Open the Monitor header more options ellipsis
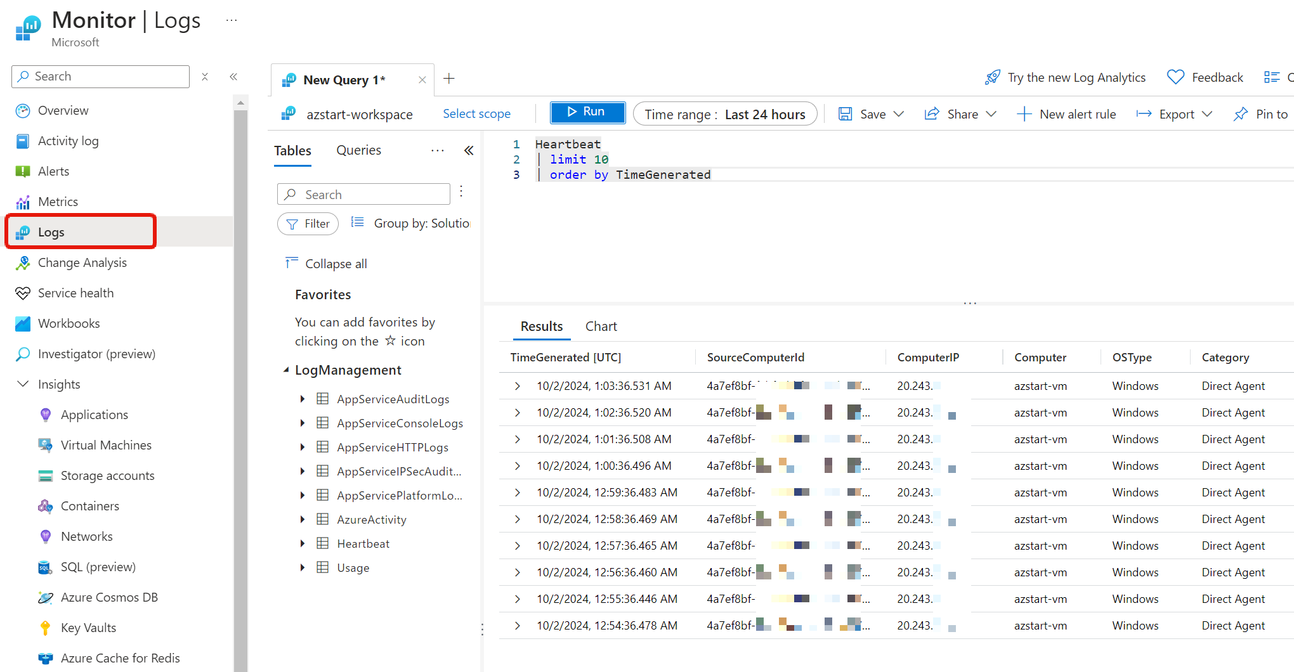1294x672 pixels. [232, 20]
